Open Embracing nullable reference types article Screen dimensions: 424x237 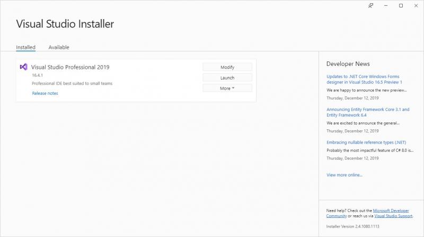point(366,142)
